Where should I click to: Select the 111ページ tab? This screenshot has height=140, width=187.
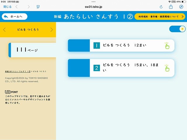point(32,50)
